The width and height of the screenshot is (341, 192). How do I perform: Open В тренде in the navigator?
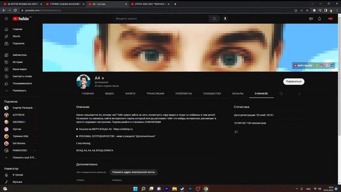(x=20, y=175)
